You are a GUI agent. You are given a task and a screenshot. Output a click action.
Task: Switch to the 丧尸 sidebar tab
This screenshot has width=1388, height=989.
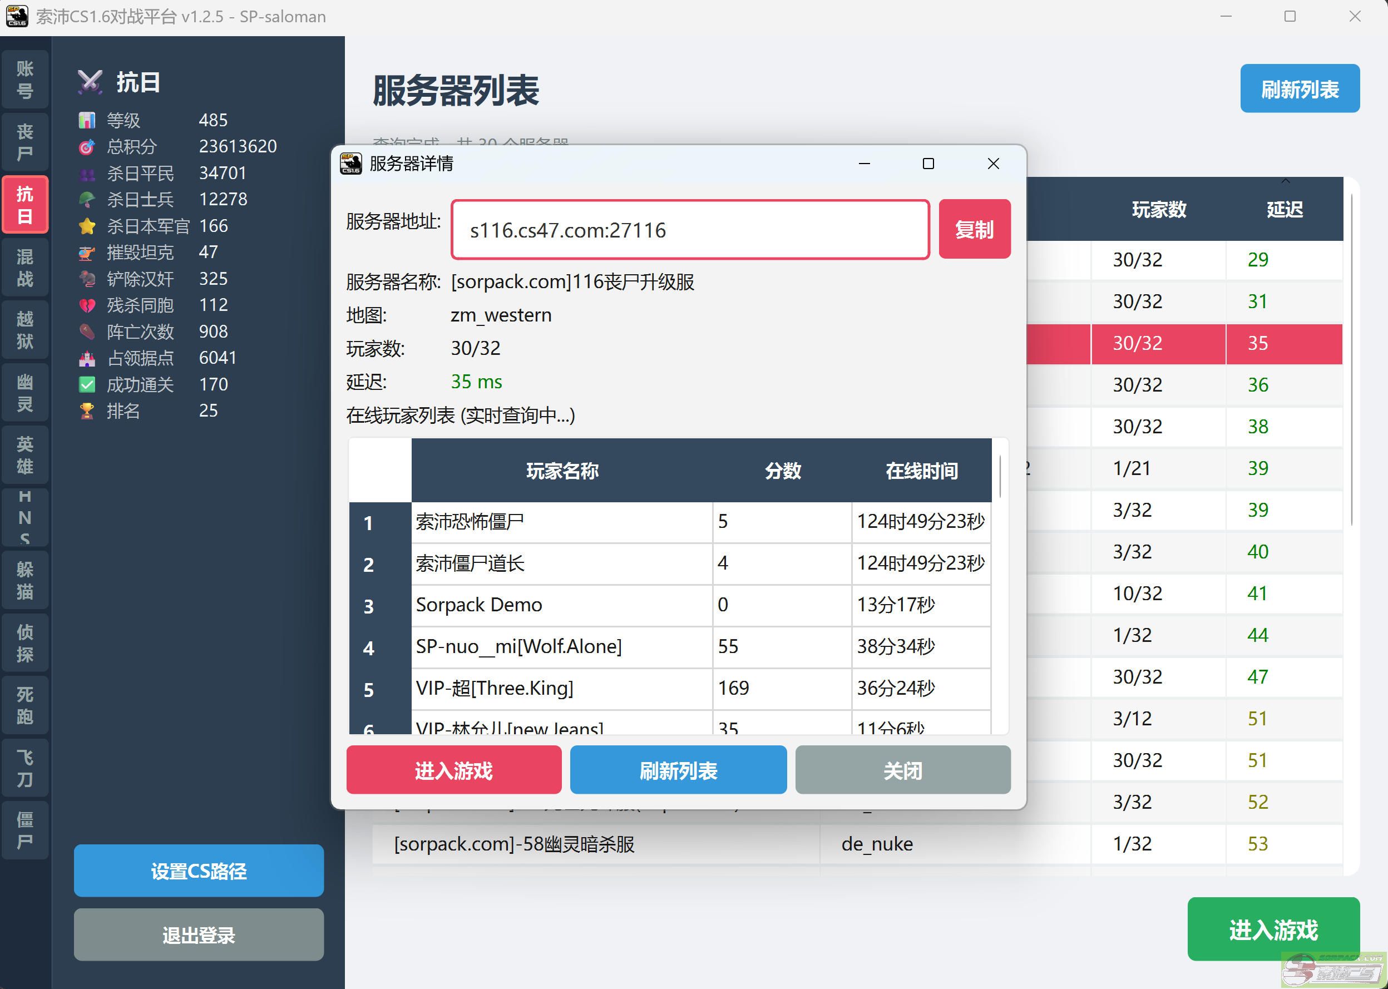click(25, 142)
